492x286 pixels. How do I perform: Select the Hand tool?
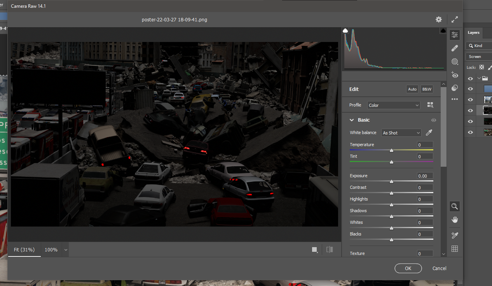454,220
